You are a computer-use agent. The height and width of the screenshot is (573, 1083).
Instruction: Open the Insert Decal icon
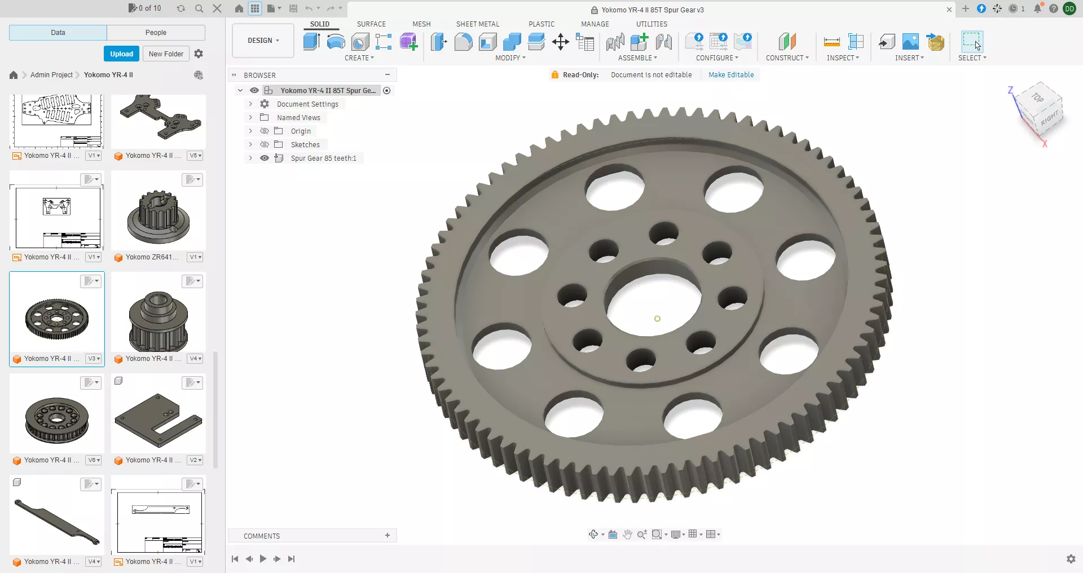click(x=910, y=42)
